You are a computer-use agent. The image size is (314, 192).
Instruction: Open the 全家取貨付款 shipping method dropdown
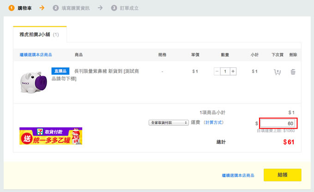click(x=169, y=123)
